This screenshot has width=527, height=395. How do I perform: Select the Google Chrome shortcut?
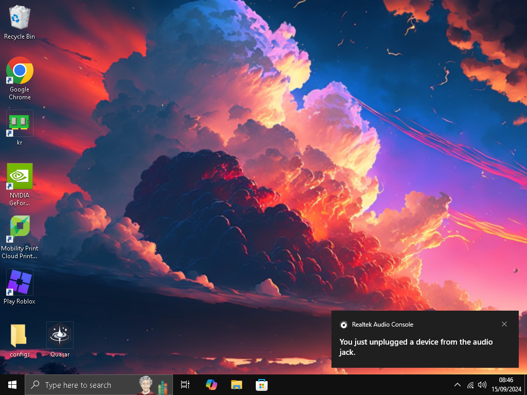click(20, 78)
